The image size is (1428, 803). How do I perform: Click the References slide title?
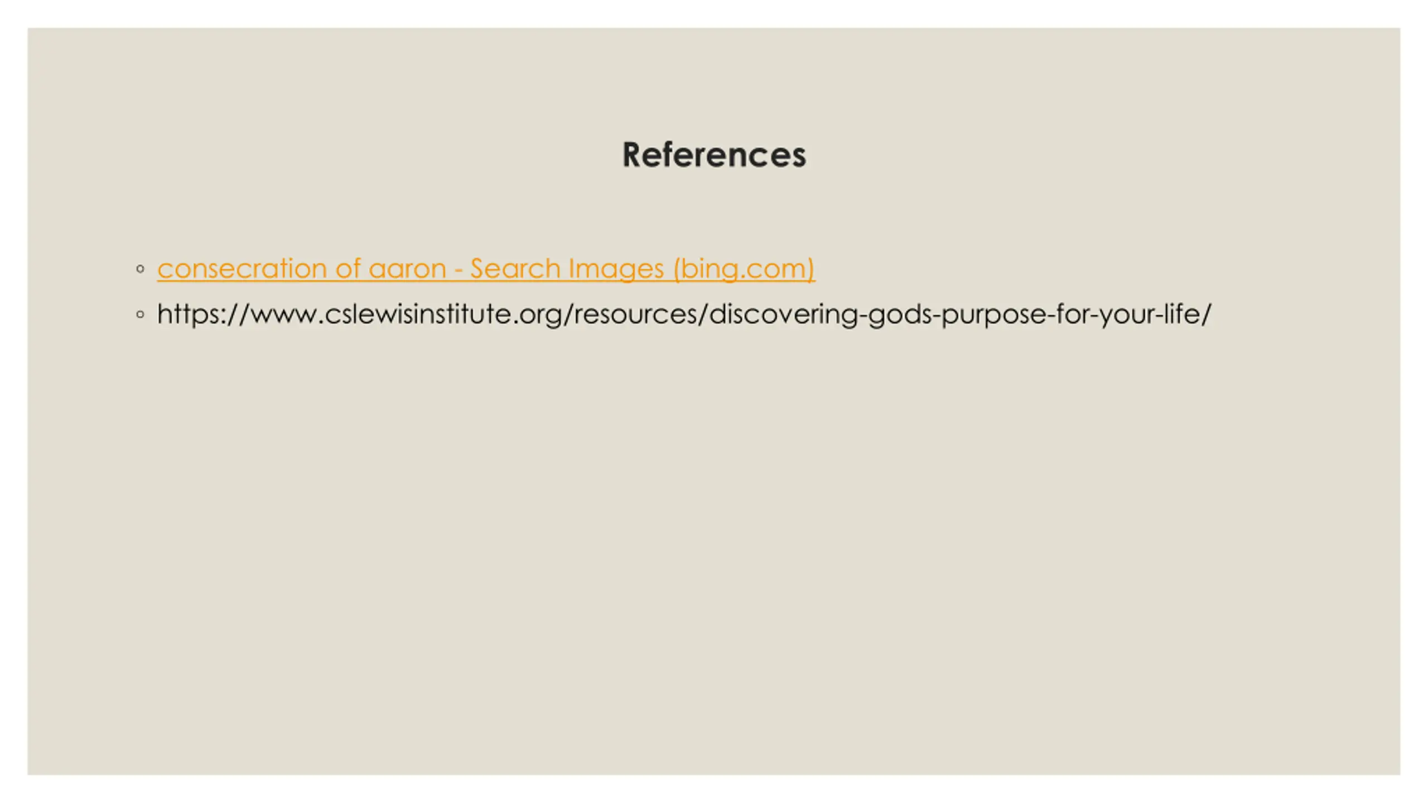tap(714, 154)
